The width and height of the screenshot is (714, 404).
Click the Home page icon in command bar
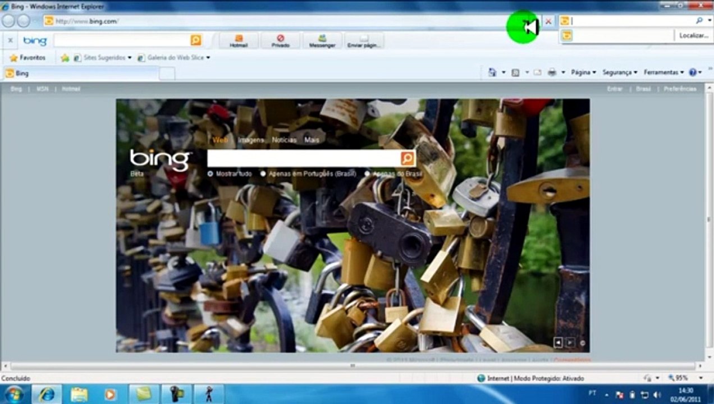click(492, 72)
